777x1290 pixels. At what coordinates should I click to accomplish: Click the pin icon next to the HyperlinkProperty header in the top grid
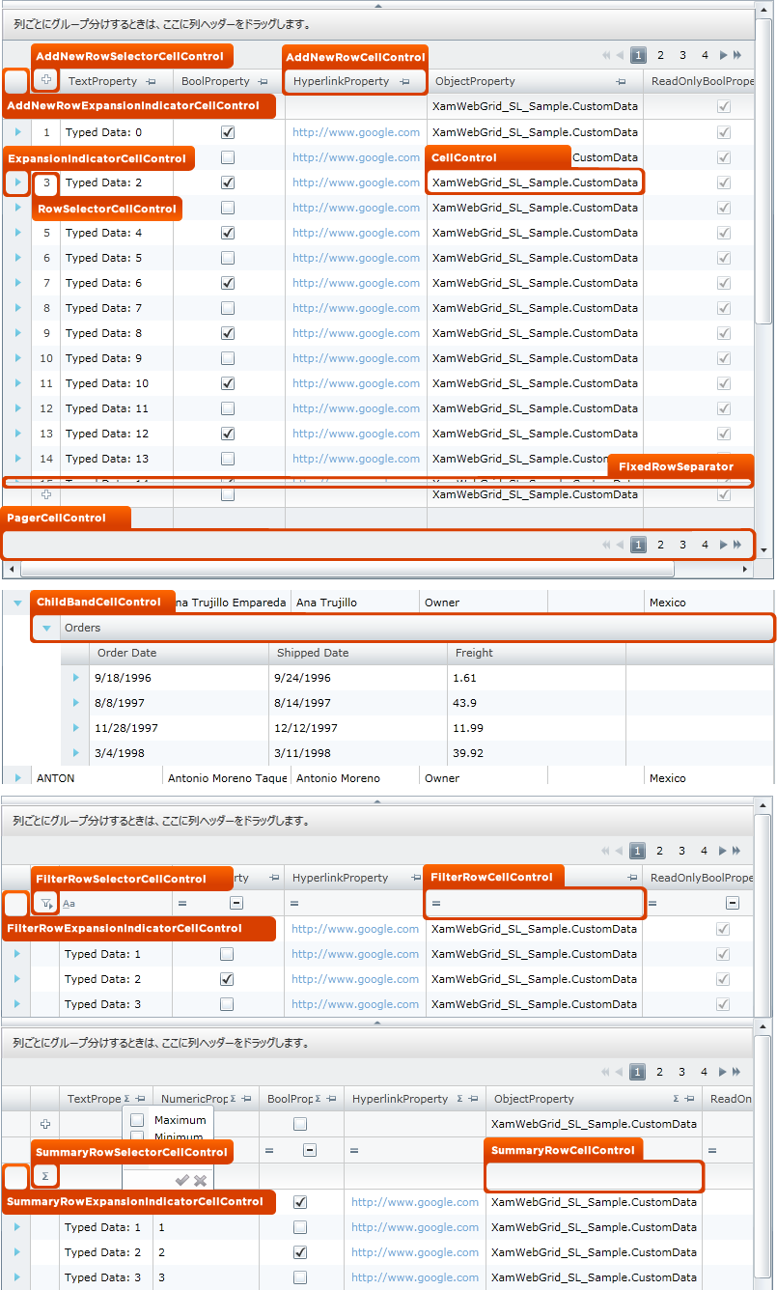tap(404, 82)
